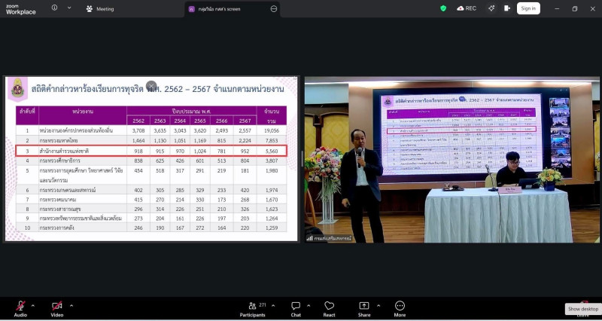Screen dimensions: 602x321
Task: Expand audio options arrow next to Audio
Action: 32,305
